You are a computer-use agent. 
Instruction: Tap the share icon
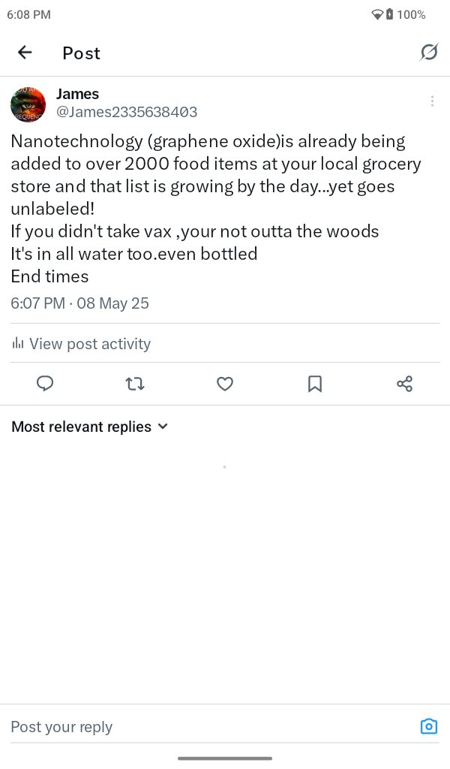(404, 384)
